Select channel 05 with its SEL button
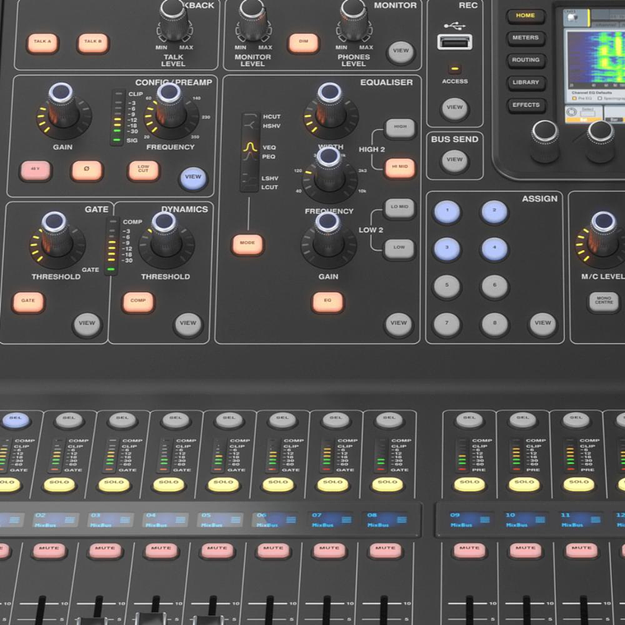625x625 pixels. coord(229,419)
